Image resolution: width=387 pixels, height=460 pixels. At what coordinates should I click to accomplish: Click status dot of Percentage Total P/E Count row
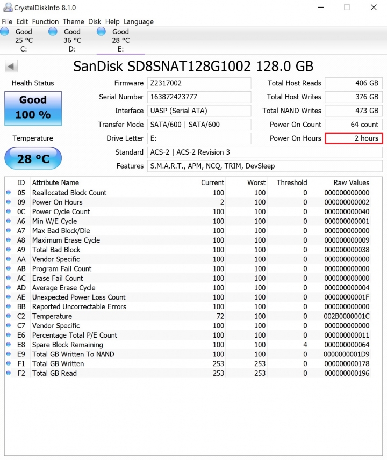(x=8, y=335)
